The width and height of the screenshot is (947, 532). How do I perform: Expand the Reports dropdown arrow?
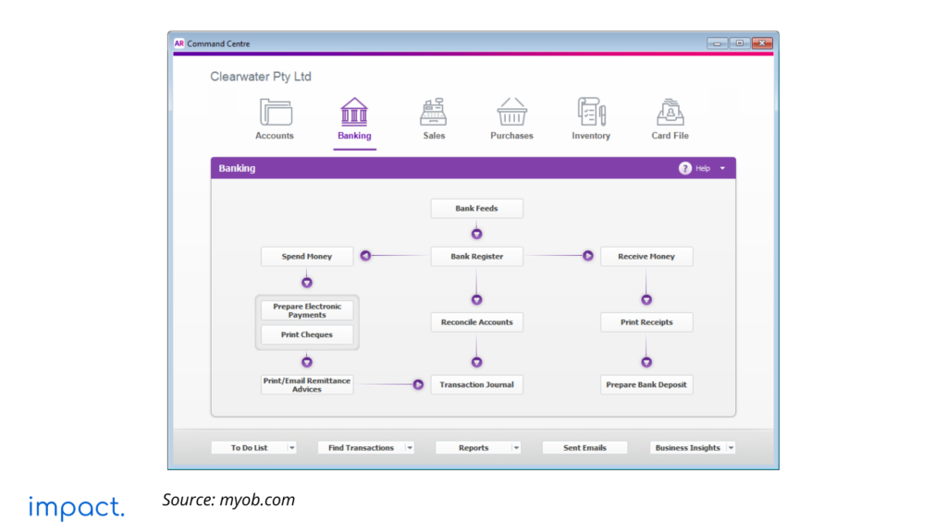click(516, 448)
